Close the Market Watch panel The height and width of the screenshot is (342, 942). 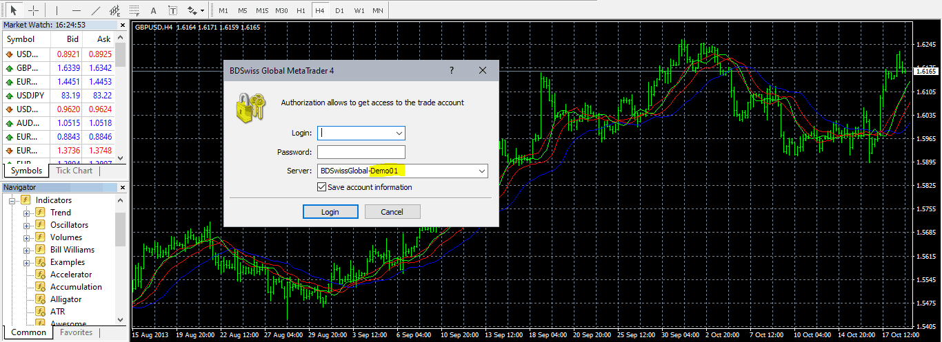point(123,25)
